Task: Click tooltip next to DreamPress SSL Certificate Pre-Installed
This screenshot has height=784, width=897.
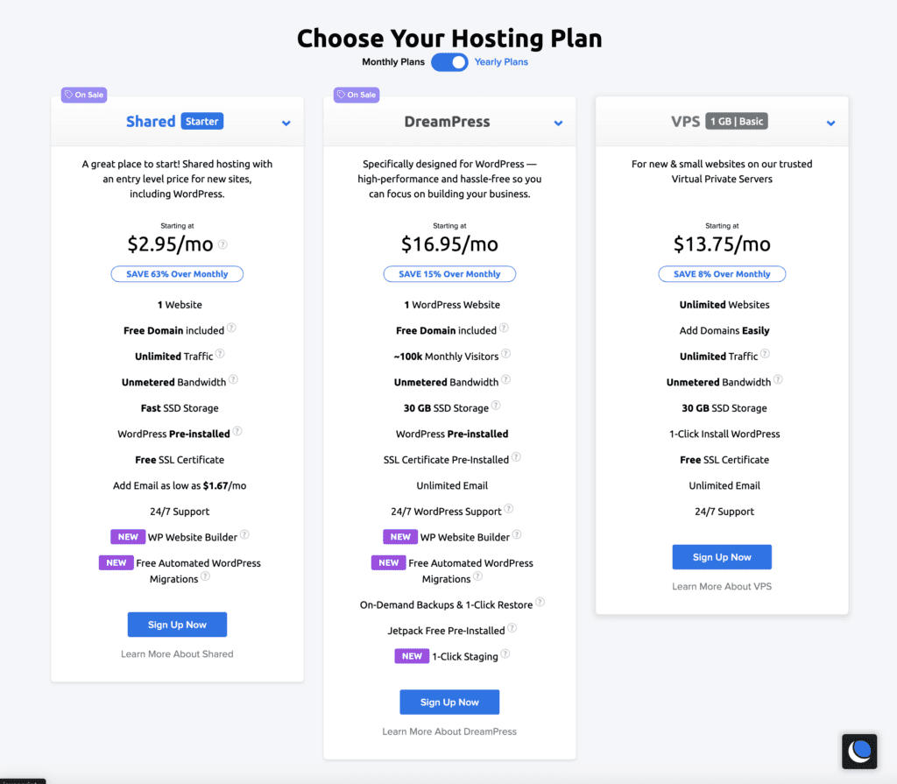Action: click(x=516, y=459)
